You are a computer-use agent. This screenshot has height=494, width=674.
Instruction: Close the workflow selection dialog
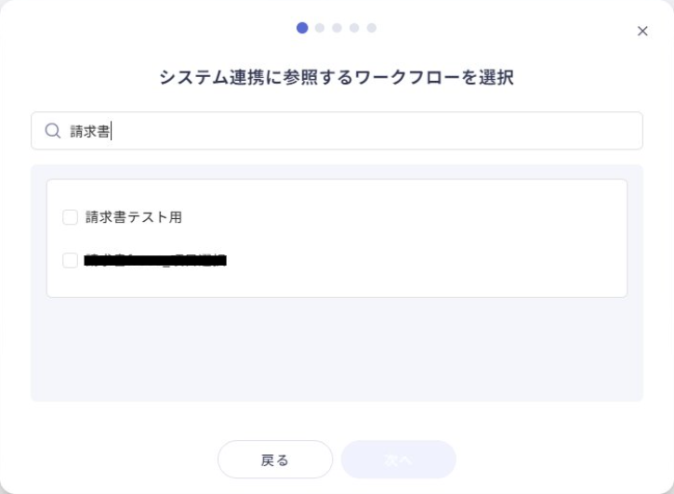tap(642, 31)
